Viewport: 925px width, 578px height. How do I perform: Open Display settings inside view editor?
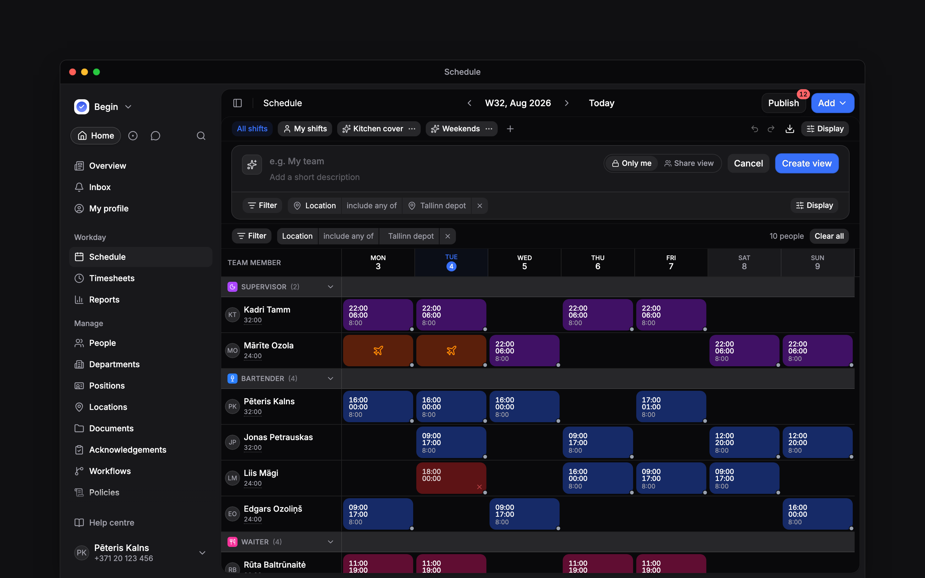point(814,206)
